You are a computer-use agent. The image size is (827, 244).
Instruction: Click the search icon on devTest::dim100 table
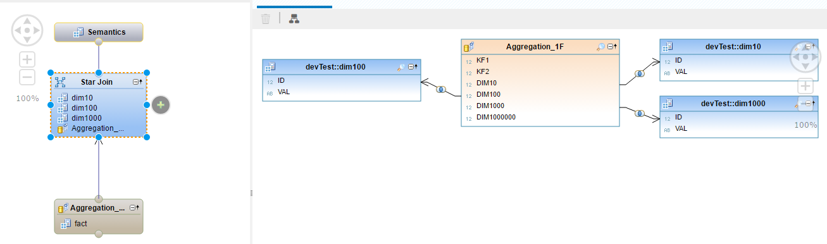point(401,67)
